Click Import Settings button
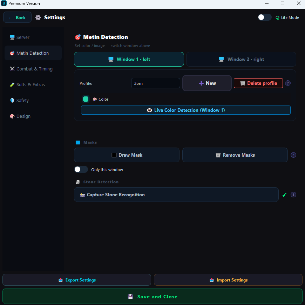The image size is (305, 305). tap(228, 280)
